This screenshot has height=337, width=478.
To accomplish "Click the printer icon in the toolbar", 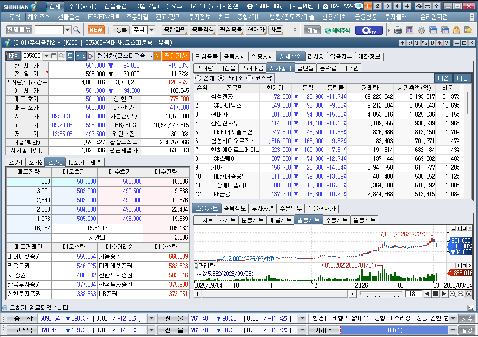I will (398, 30).
